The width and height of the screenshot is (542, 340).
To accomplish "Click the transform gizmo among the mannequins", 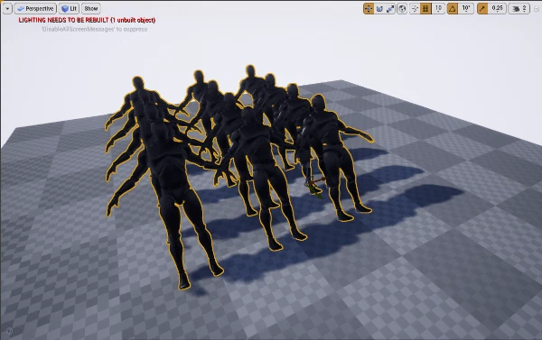I will (x=314, y=187).
